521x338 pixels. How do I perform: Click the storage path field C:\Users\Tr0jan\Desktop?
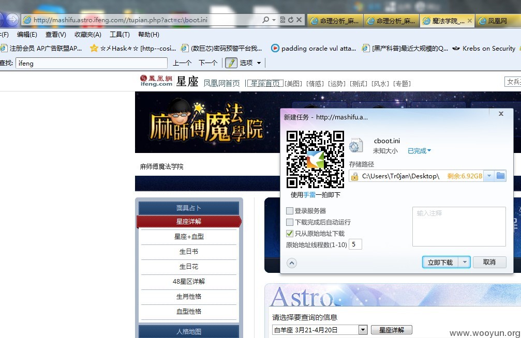point(416,176)
